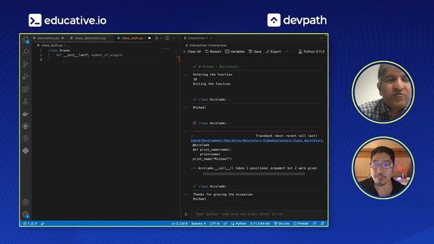Execute the interactive input with the play button
The width and height of the screenshot is (434, 244).
coord(186,214)
